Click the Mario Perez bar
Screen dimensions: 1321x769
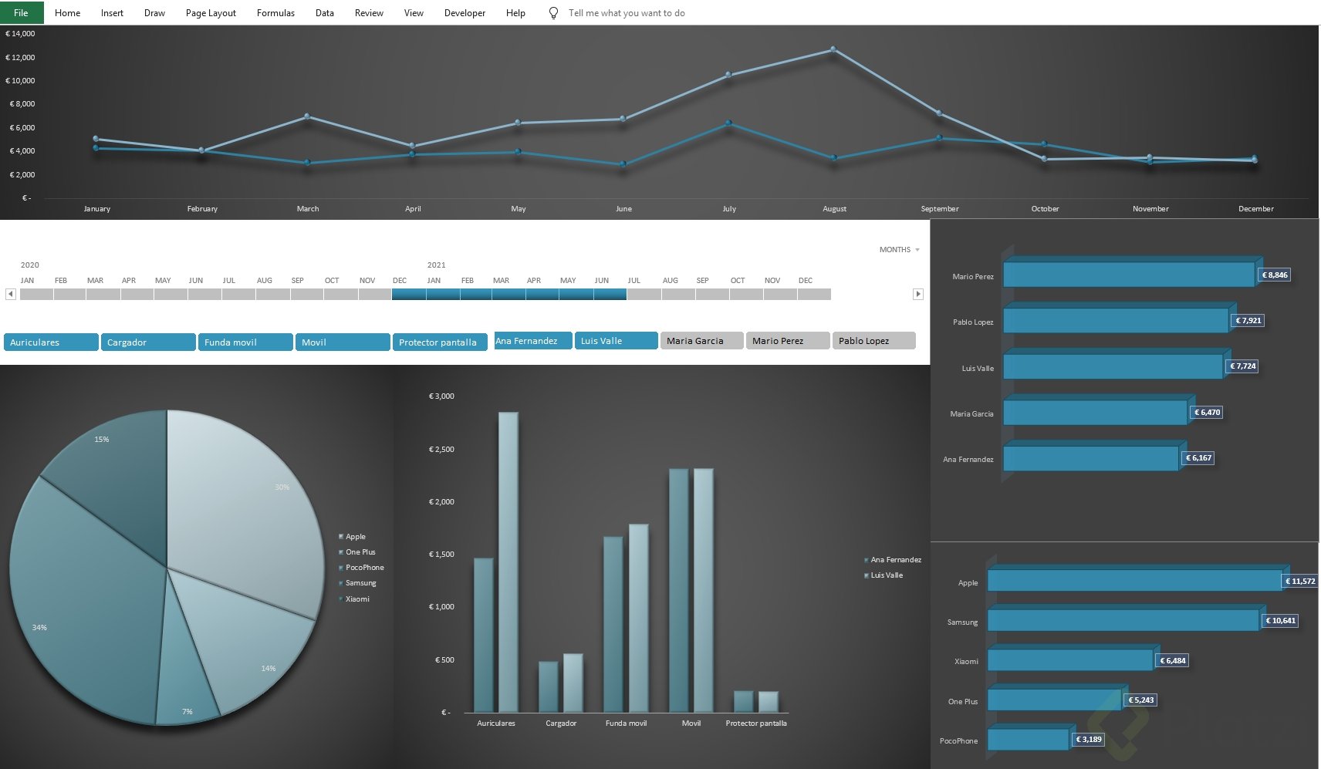[x=1129, y=275]
